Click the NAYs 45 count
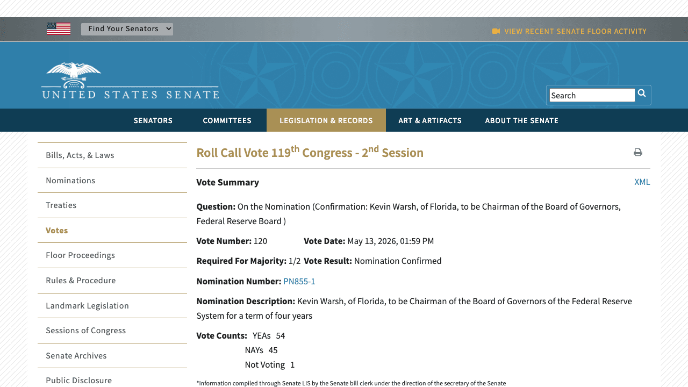 click(261, 350)
